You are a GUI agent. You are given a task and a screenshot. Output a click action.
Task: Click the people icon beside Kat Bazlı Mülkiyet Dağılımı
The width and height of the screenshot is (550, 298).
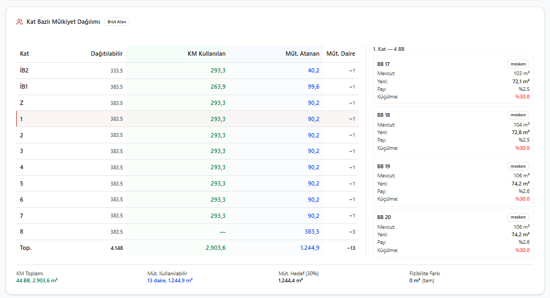(x=19, y=22)
